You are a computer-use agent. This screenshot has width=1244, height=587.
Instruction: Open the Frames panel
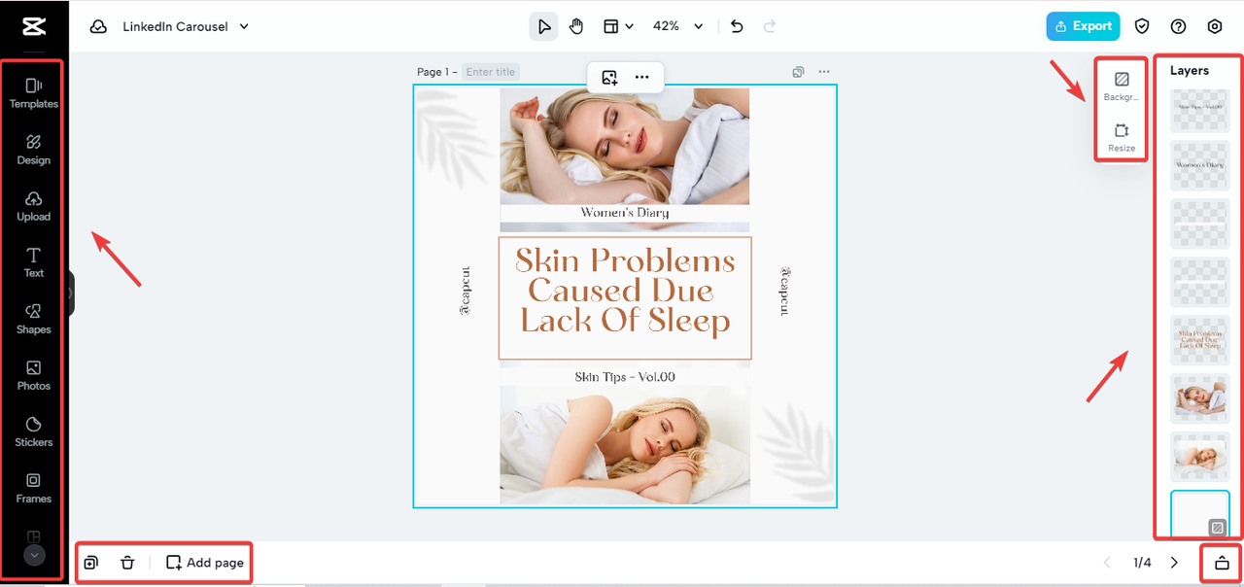point(34,488)
